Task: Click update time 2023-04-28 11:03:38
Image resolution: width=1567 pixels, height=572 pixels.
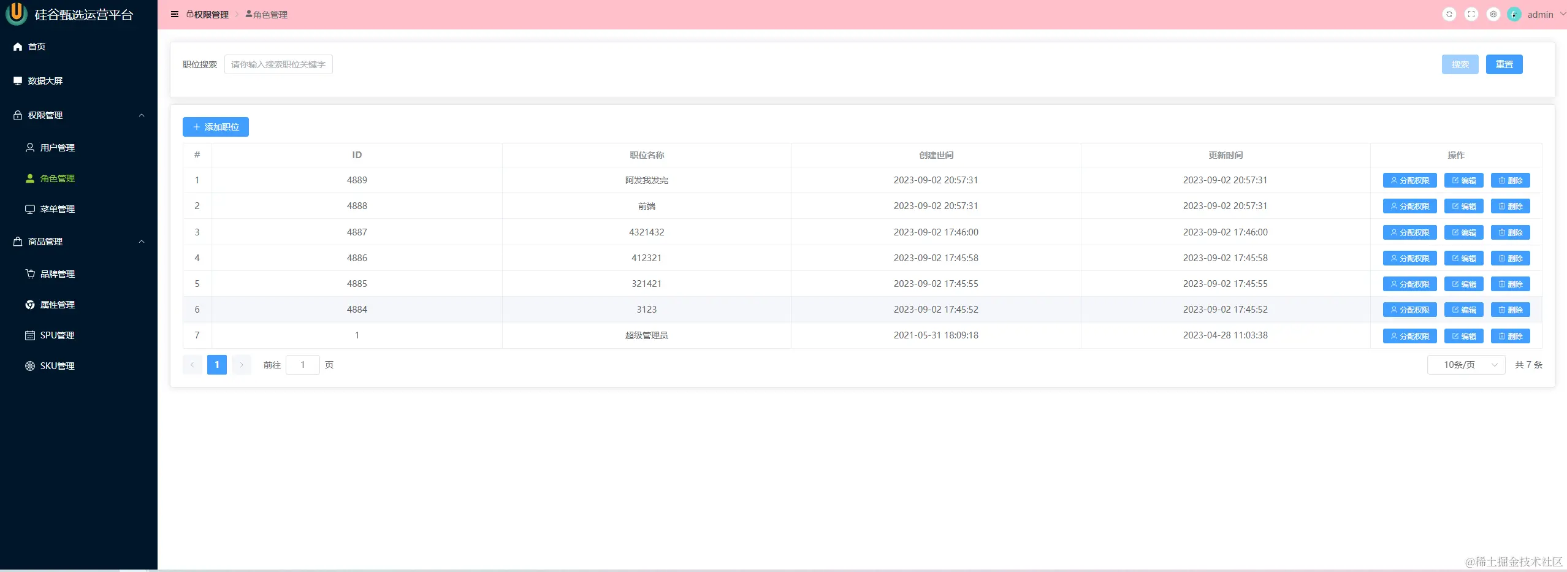Action: [1226, 335]
